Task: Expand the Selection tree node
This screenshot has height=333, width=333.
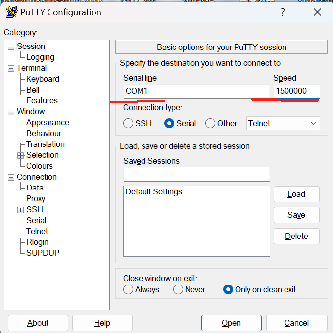Action: point(20,156)
